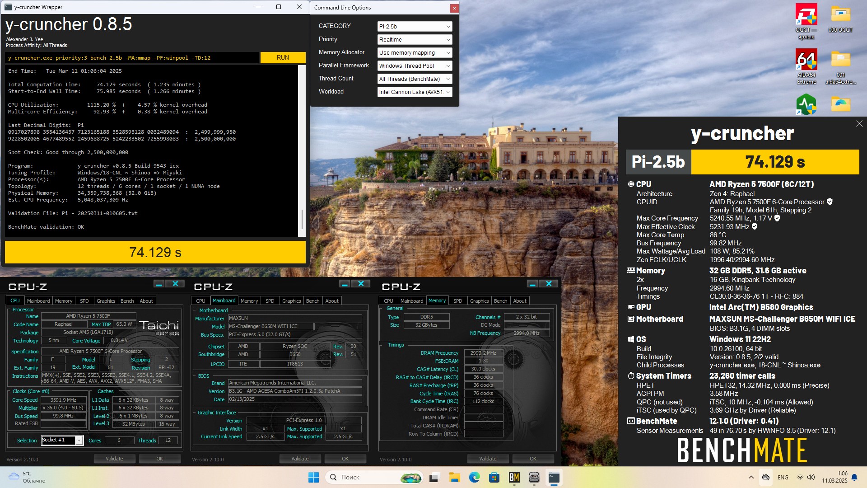Click 'AMD Ryzen 5 7500F (6C/12T)' heading in BenchMate
This screenshot has height=488, width=867.
761,184
